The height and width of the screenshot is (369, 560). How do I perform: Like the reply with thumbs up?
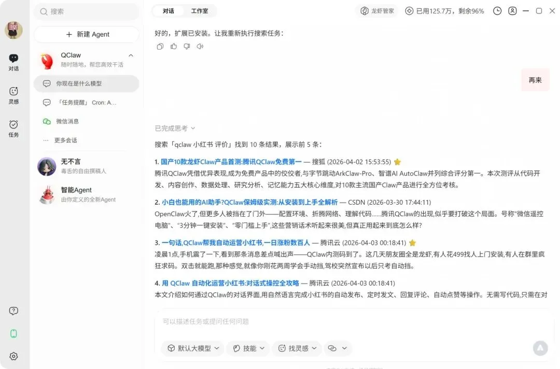[x=174, y=46]
